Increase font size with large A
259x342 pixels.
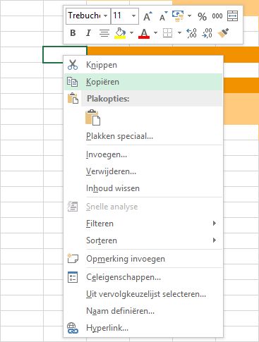[147, 16]
